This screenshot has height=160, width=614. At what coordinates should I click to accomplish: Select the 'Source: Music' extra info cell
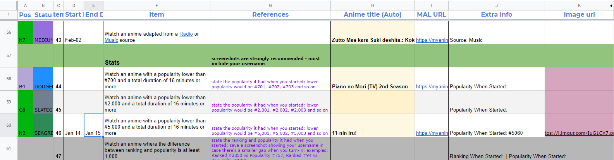click(x=496, y=40)
